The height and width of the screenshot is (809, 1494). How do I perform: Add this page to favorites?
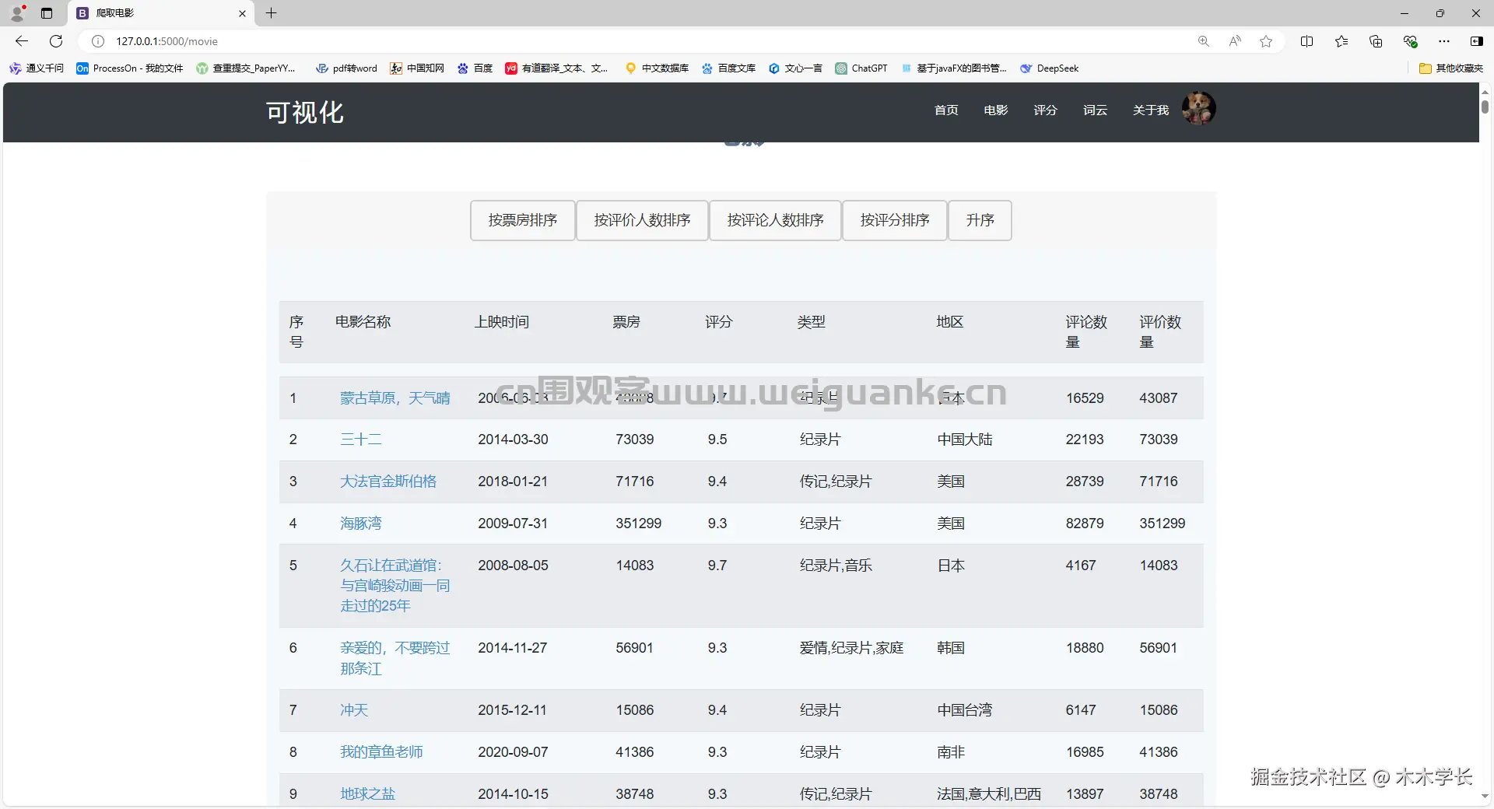1266,41
